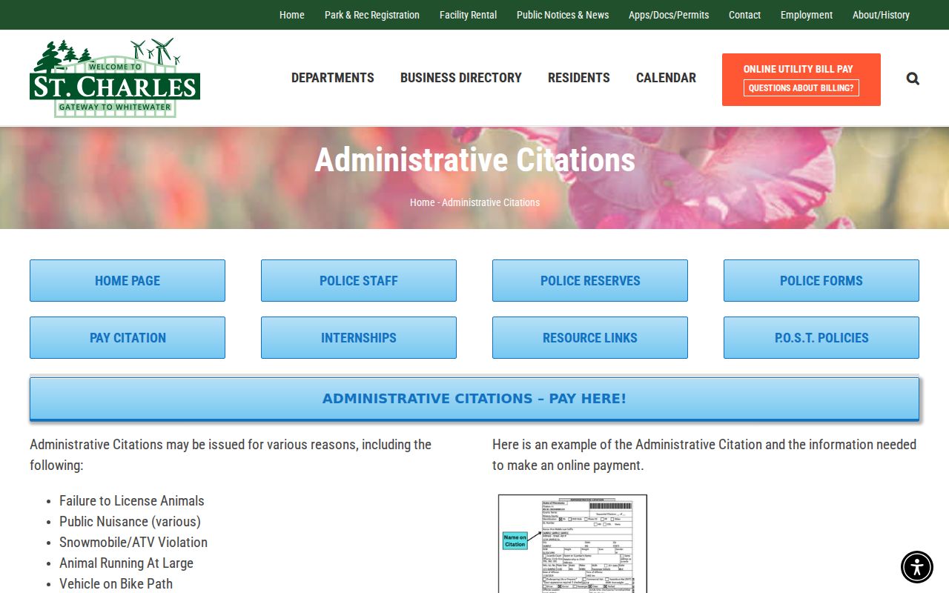Viewport: 949px width, 593px height.
Task: Expand the Departments menu
Action: [333, 78]
